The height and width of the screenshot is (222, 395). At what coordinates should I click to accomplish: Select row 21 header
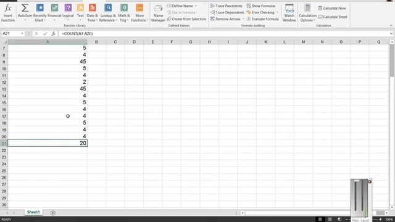click(4, 143)
